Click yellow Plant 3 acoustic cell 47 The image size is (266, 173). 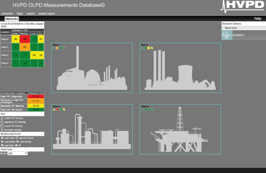pyautogui.click(x=41, y=39)
